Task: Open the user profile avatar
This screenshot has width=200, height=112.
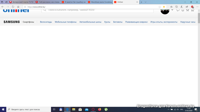Action: (x=165, y=12)
